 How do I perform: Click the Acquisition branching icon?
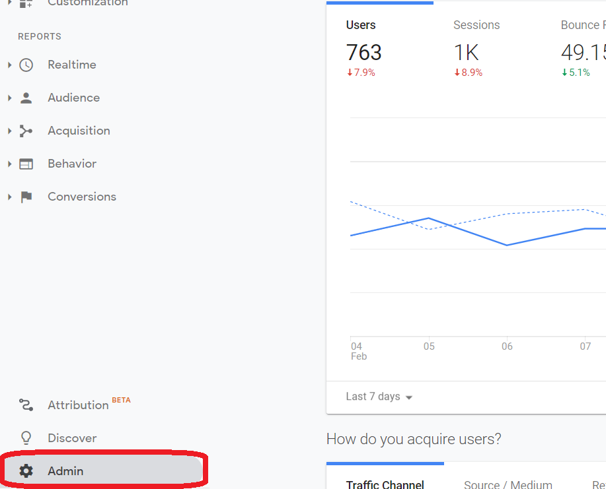click(x=26, y=131)
